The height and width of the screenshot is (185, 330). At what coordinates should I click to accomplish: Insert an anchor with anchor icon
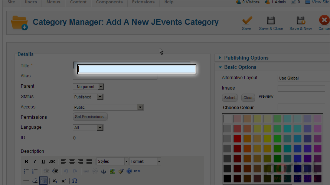(104, 171)
